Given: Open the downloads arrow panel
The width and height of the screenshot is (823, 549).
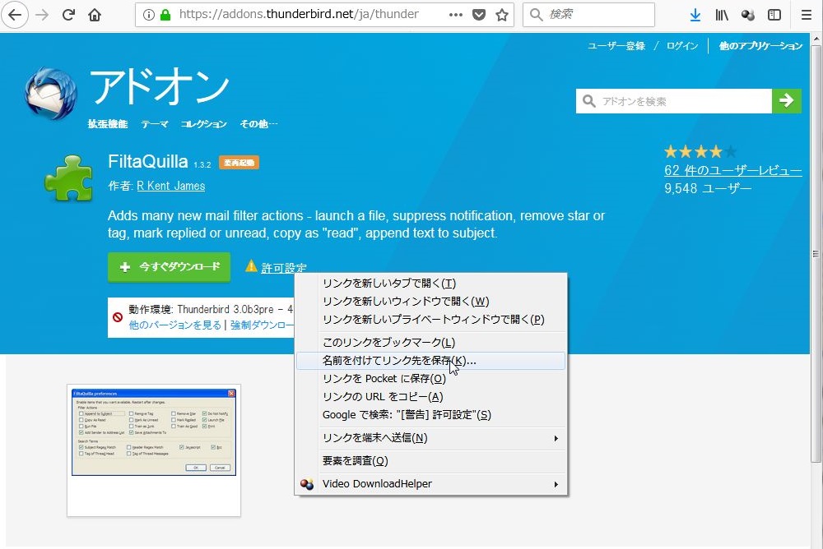Looking at the screenshot, I should pyautogui.click(x=695, y=15).
